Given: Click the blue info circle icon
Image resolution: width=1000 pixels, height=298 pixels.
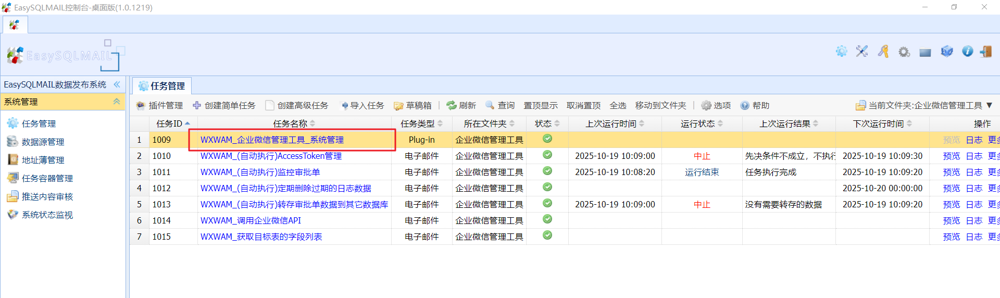Looking at the screenshot, I should point(967,52).
